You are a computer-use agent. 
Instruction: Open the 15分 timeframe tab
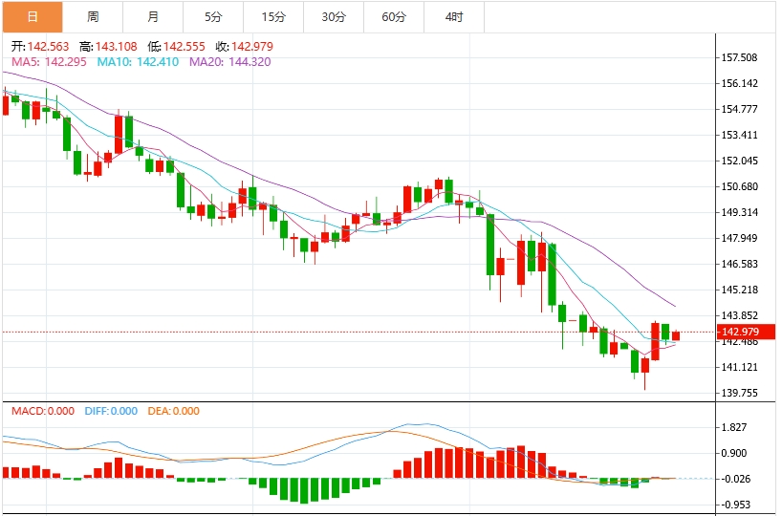273,17
